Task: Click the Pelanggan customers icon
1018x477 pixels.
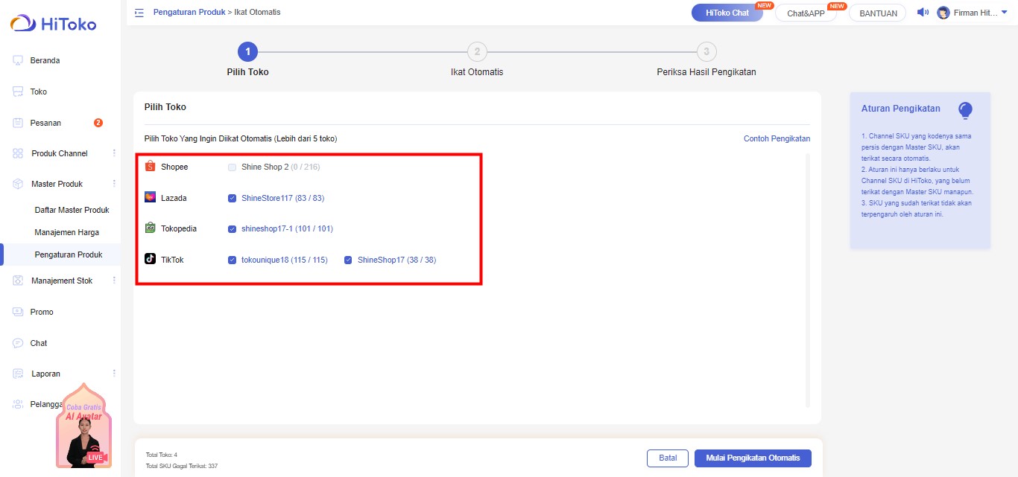Action: tap(19, 404)
